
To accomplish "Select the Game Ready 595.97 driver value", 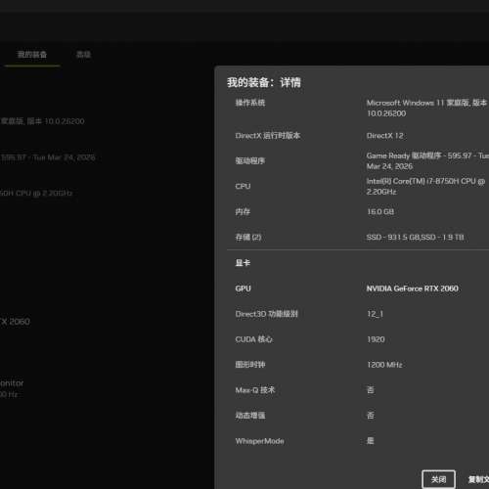I will [427, 161].
